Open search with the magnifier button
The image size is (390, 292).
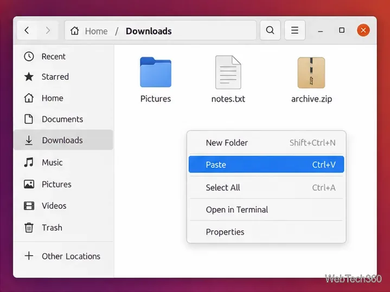click(x=270, y=30)
